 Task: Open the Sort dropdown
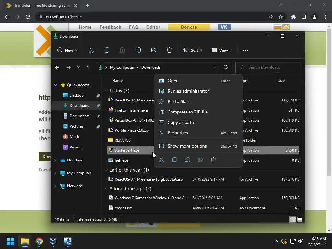tap(193, 50)
